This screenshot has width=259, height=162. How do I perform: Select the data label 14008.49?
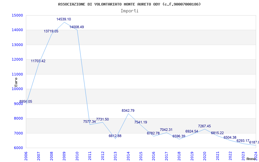[77, 27]
